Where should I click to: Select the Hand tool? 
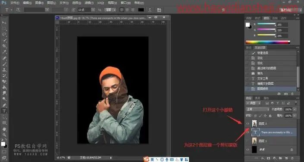(4, 129)
